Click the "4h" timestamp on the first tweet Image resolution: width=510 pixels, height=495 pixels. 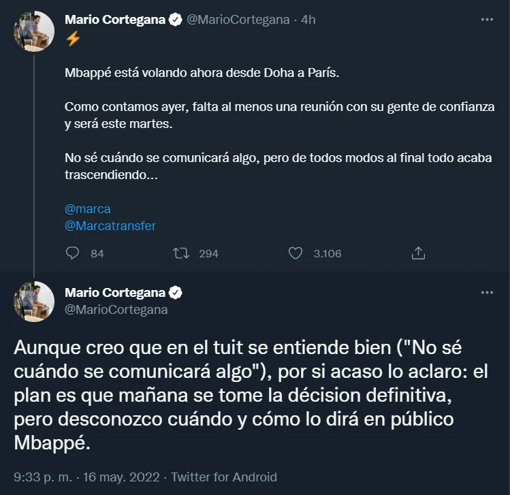point(308,20)
